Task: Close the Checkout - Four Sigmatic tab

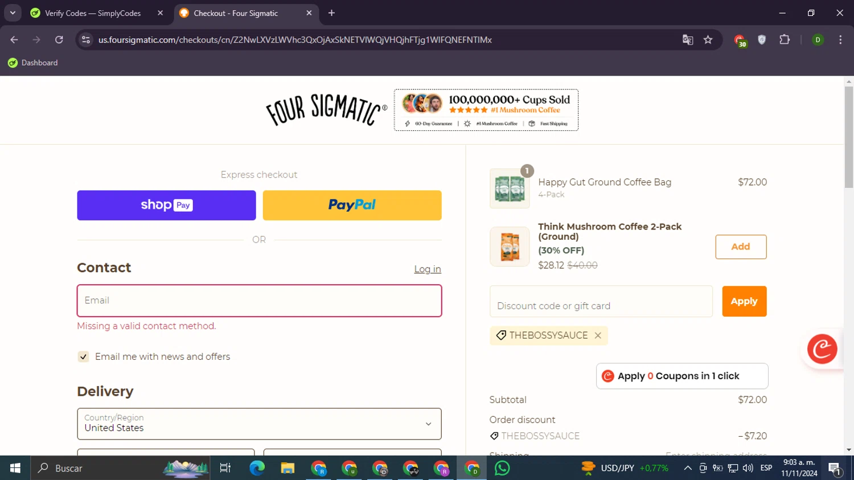Action: [x=309, y=13]
